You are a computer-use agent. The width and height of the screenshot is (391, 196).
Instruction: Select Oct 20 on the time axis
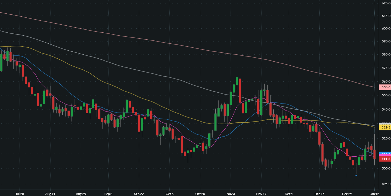tap(200, 193)
